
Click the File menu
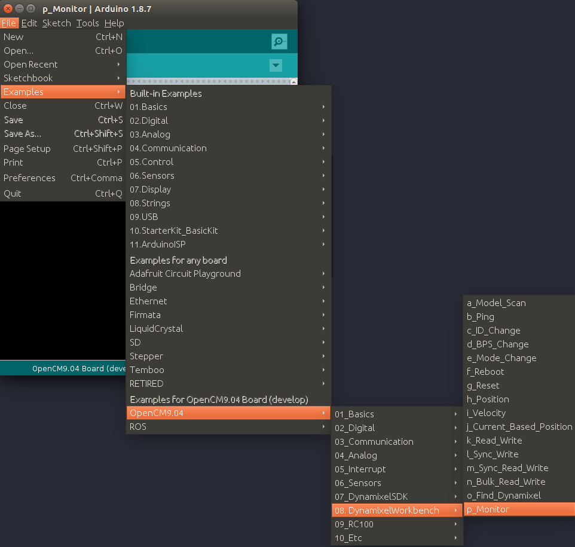coord(9,23)
